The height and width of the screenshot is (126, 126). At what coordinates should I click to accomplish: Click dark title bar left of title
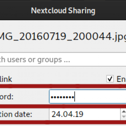(15, 10)
